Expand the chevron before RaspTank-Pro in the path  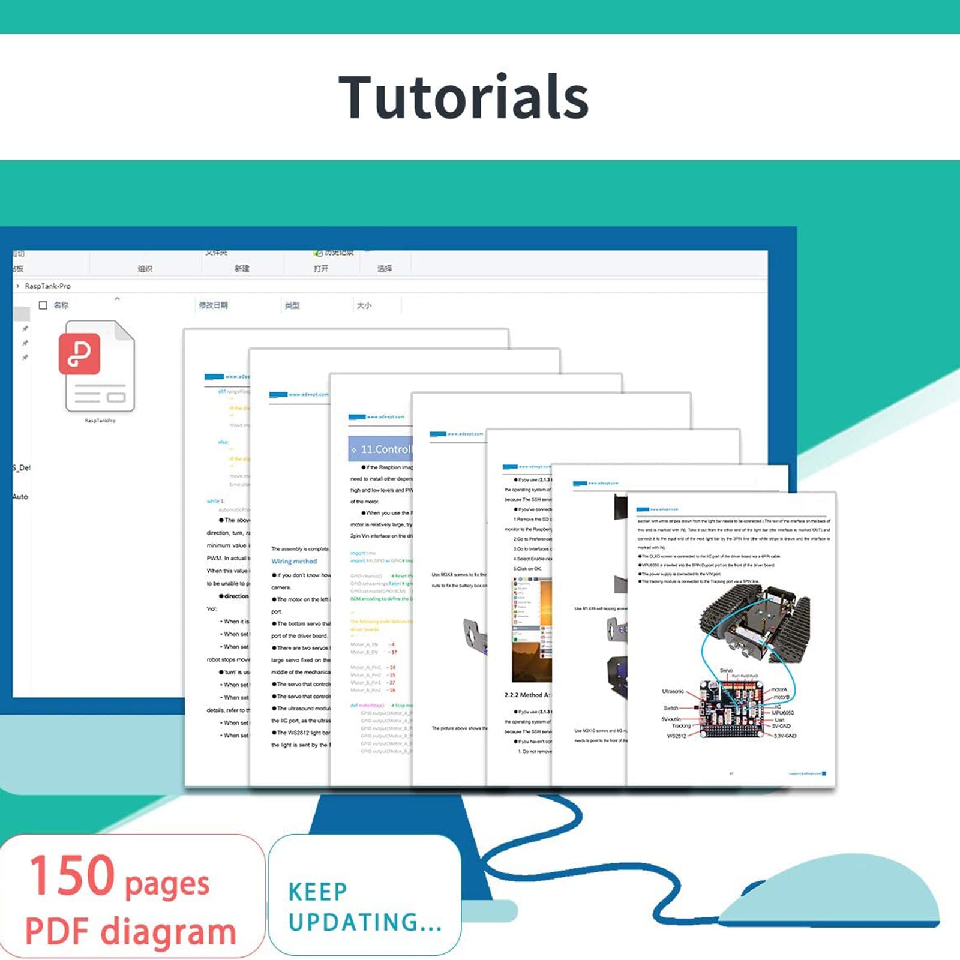click(18, 286)
